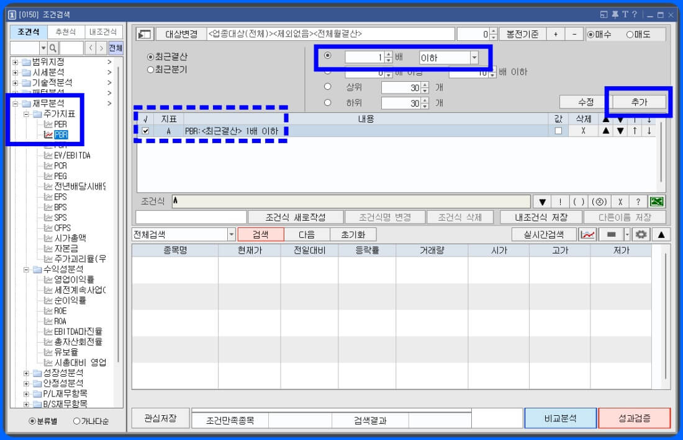Expand 시세분석 folder
Screen dimensions: 683x440
(16, 73)
